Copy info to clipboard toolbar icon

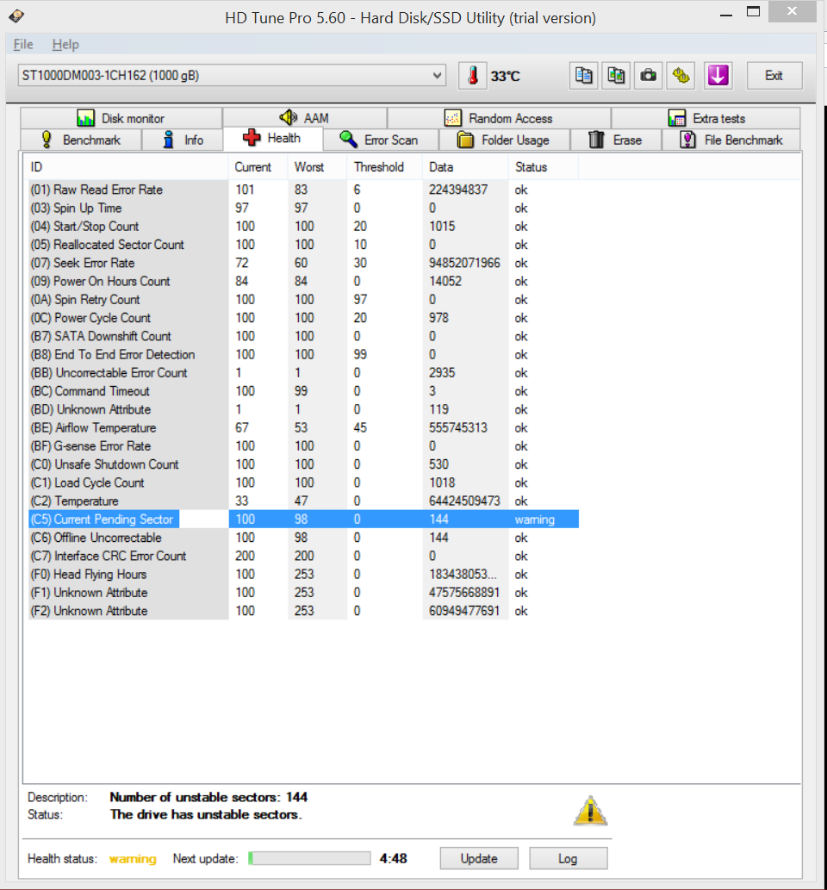(x=583, y=76)
